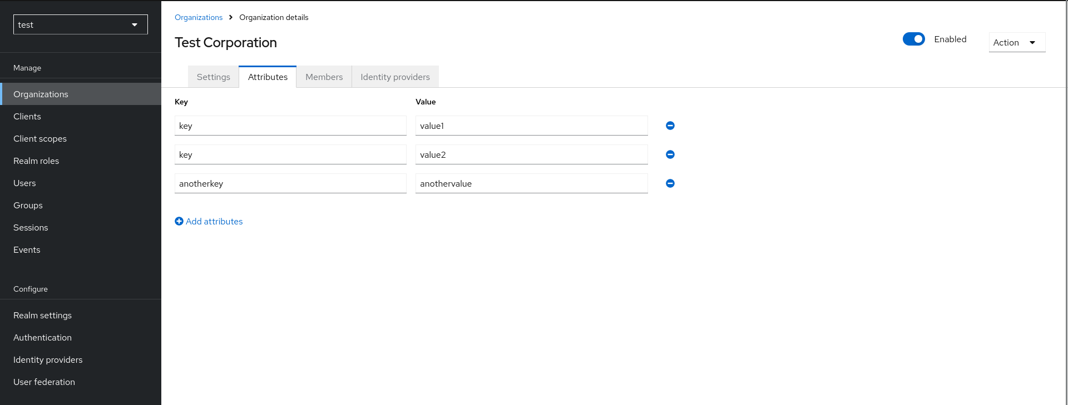1068x405 pixels.
Task: Click the value1 value input field
Action: coord(531,126)
